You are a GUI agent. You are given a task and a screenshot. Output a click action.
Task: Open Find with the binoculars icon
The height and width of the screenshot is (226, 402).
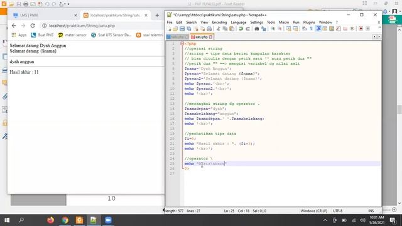257,29
